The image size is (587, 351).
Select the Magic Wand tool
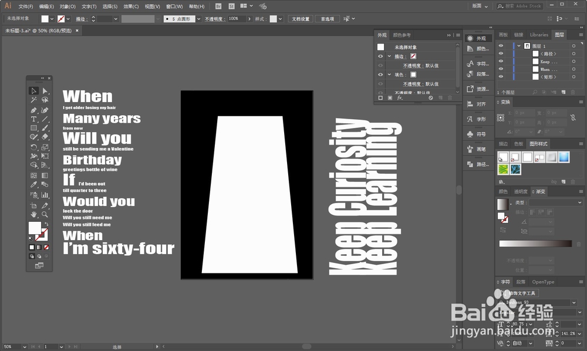[x=33, y=100]
